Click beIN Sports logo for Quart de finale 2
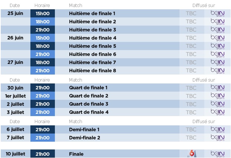 [x=217, y=96]
